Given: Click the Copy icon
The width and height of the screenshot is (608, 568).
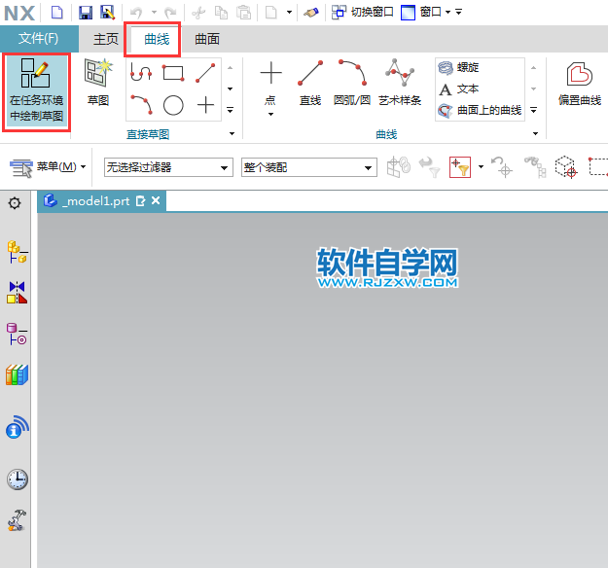Looking at the screenshot, I should pos(221,13).
